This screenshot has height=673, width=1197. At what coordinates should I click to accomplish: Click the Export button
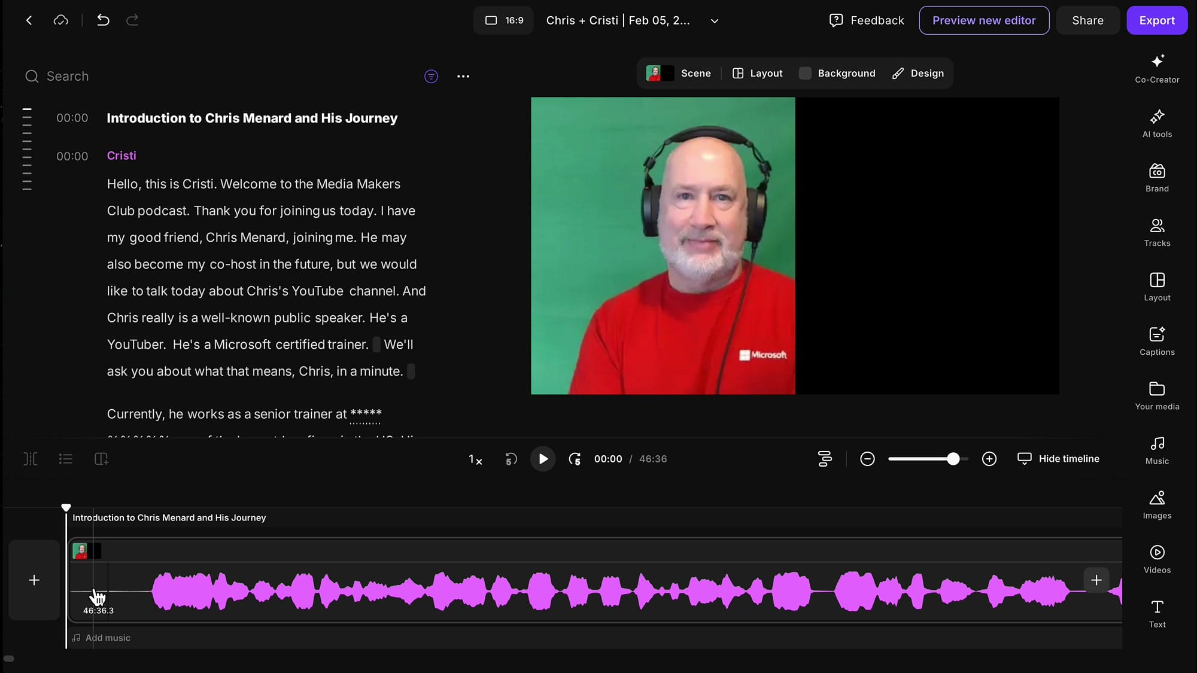[1156, 20]
